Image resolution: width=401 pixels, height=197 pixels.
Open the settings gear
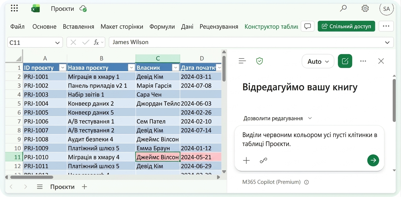coord(365,8)
